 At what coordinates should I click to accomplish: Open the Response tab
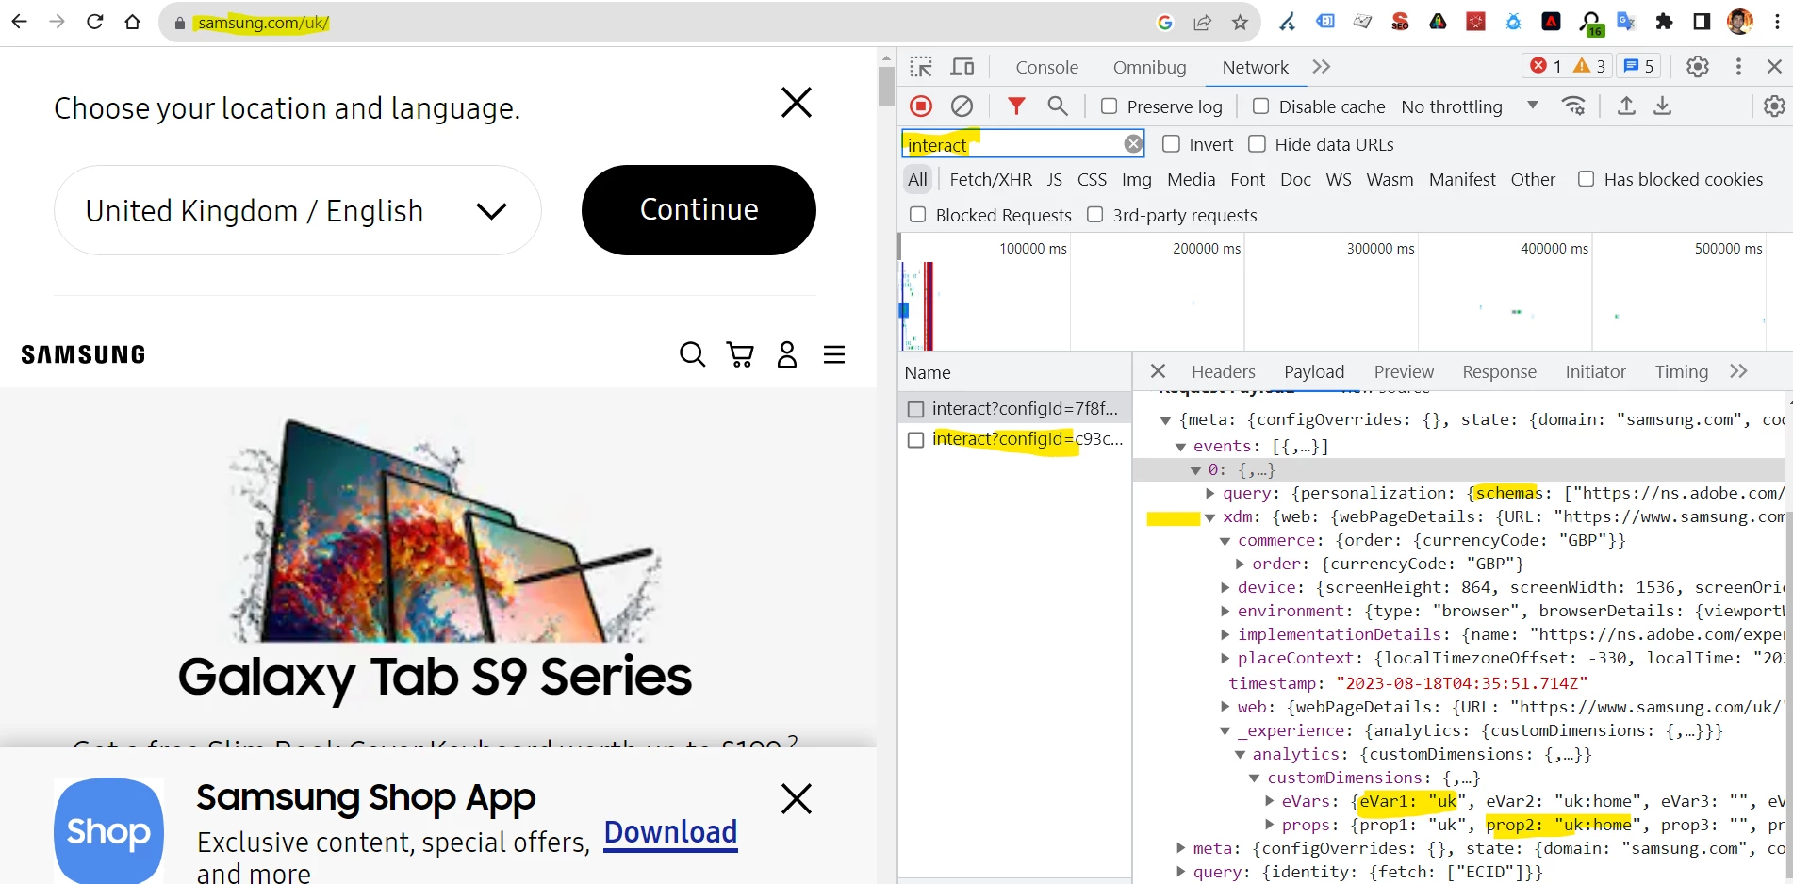tap(1499, 371)
